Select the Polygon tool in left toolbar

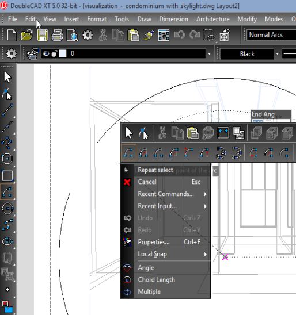[x=7, y=159]
